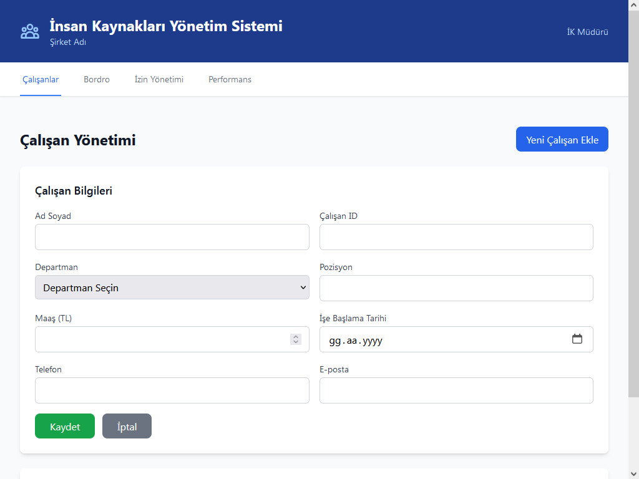Focus the Ad Soyad input field
639x479 pixels.
[172, 237]
